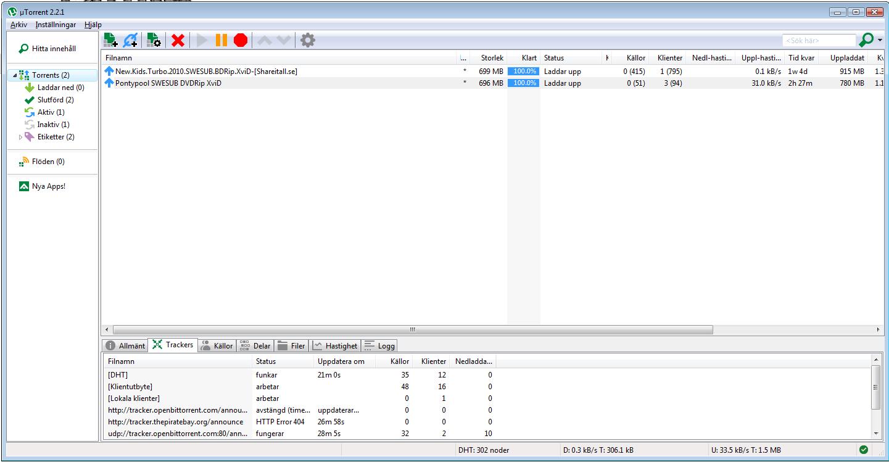889x462 pixels.
Task: Open Preferences via the toolbar gear icon
Action: (307, 40)
